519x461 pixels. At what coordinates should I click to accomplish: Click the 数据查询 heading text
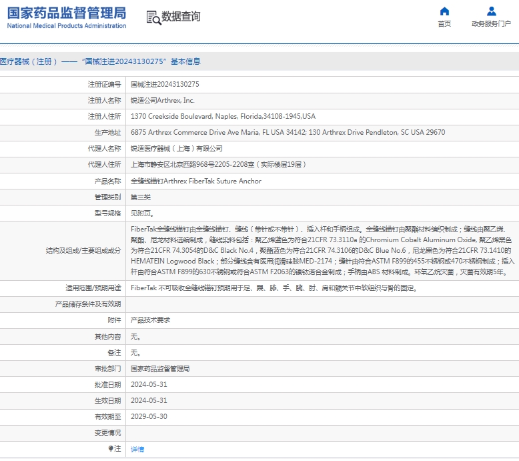click(181, 16)
